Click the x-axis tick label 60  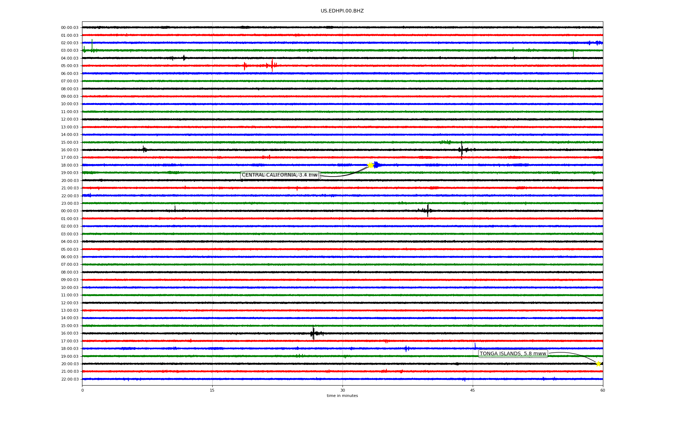[x=603, y=391]
